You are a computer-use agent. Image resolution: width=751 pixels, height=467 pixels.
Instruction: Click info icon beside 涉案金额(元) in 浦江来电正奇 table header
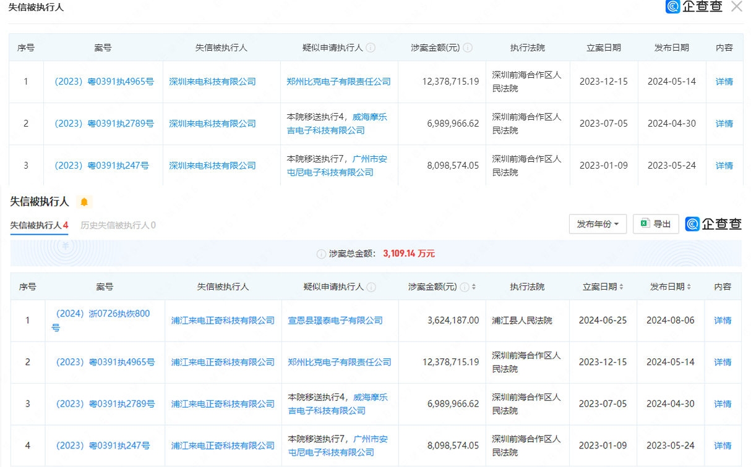465,287
